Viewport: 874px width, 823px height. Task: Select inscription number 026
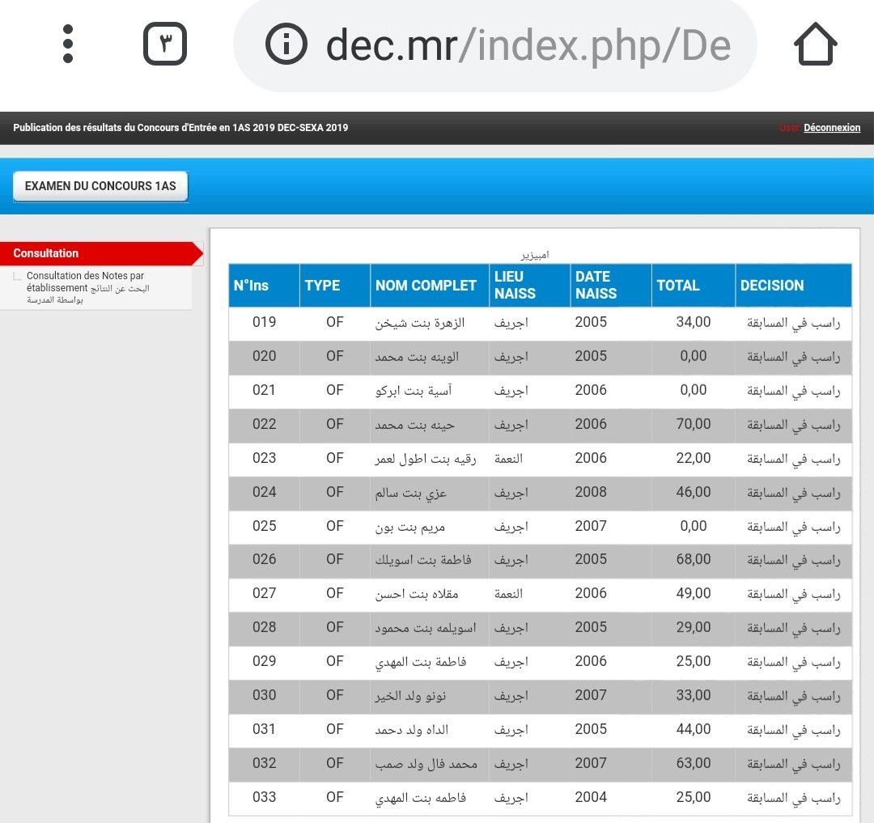tap(264, 559)
